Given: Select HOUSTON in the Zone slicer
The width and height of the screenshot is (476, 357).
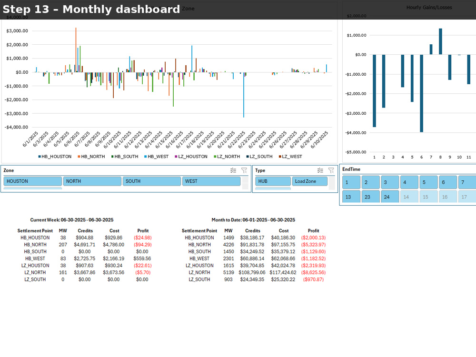Looking at the screenshot, I should pos(33,181).
